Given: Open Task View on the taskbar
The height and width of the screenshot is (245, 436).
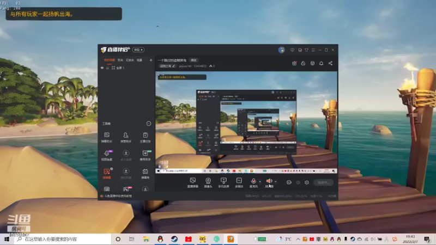Looking at the screenshot, I should (x=132, y=239).
